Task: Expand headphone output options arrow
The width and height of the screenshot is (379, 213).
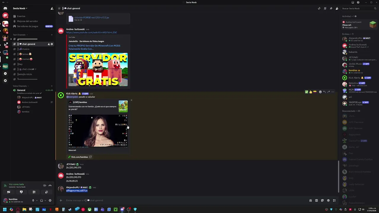Action: click(x=45, y=200)
